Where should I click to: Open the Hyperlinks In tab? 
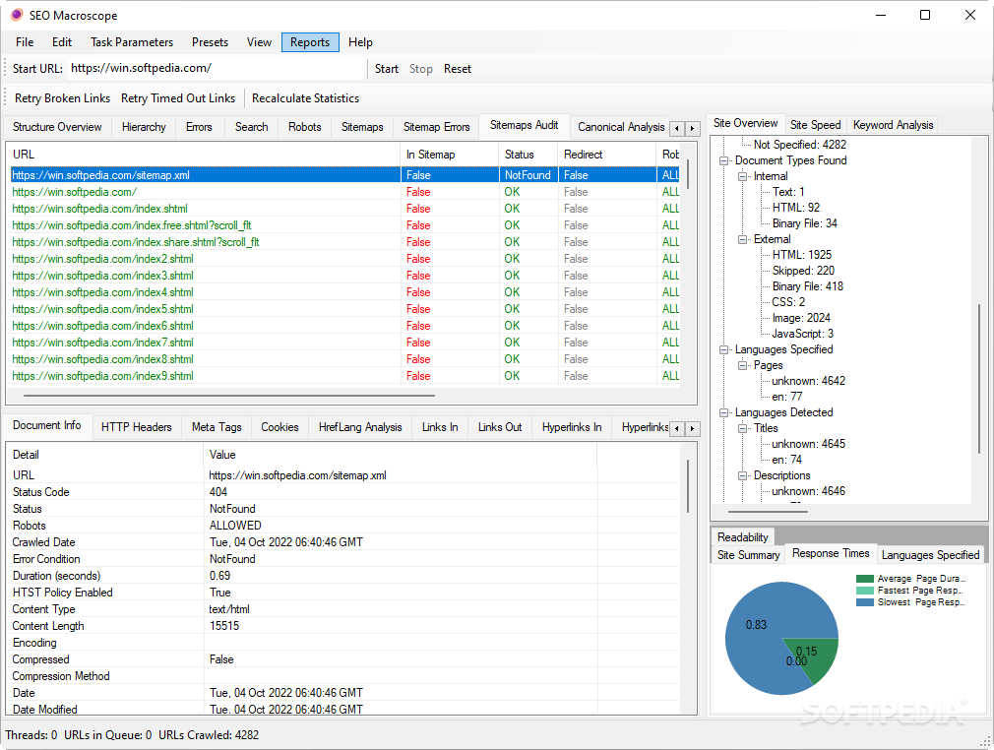572,427
